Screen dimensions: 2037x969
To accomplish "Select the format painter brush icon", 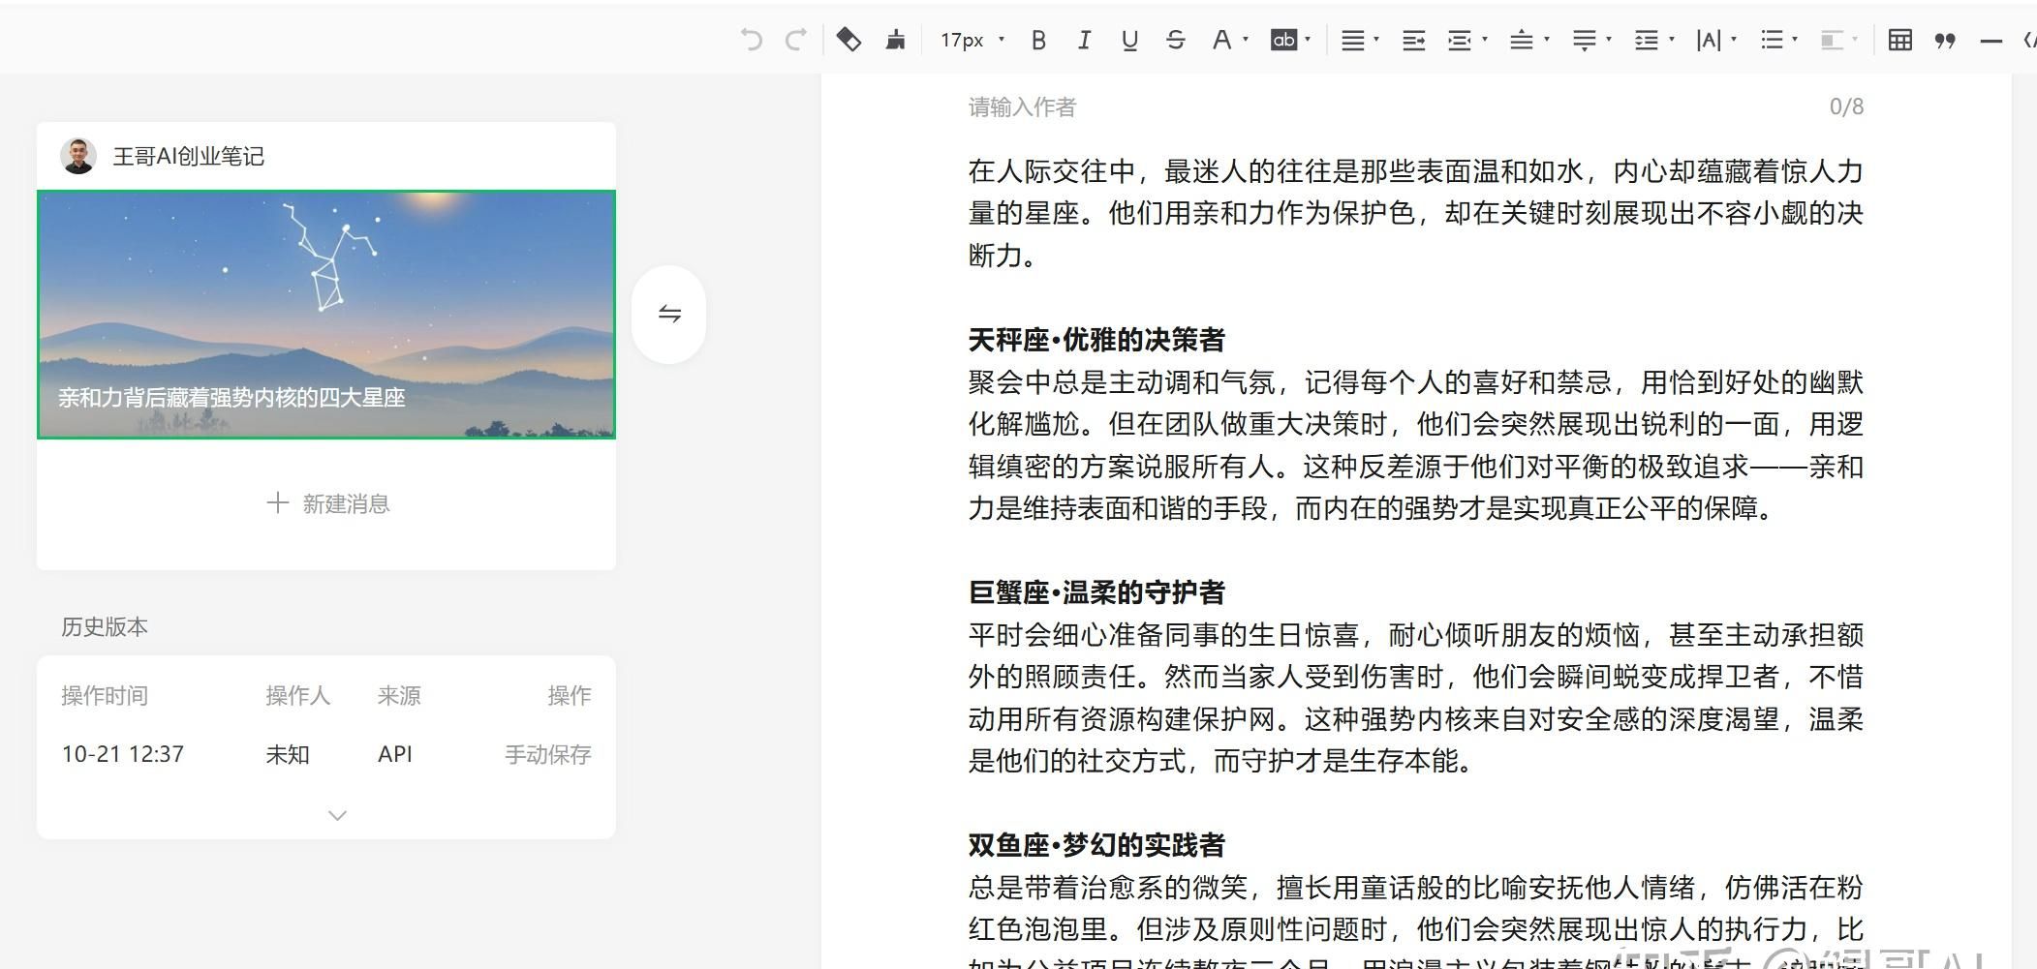I will coord(895,40).
